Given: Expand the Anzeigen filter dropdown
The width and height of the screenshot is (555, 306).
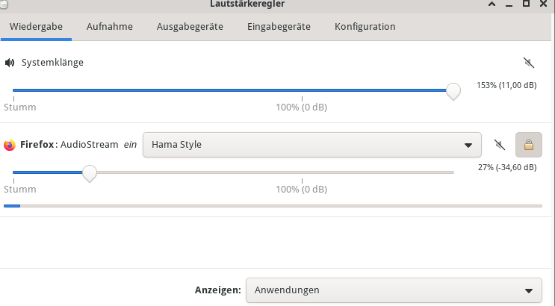Looking at the screenshot, I should coord(393,290).
